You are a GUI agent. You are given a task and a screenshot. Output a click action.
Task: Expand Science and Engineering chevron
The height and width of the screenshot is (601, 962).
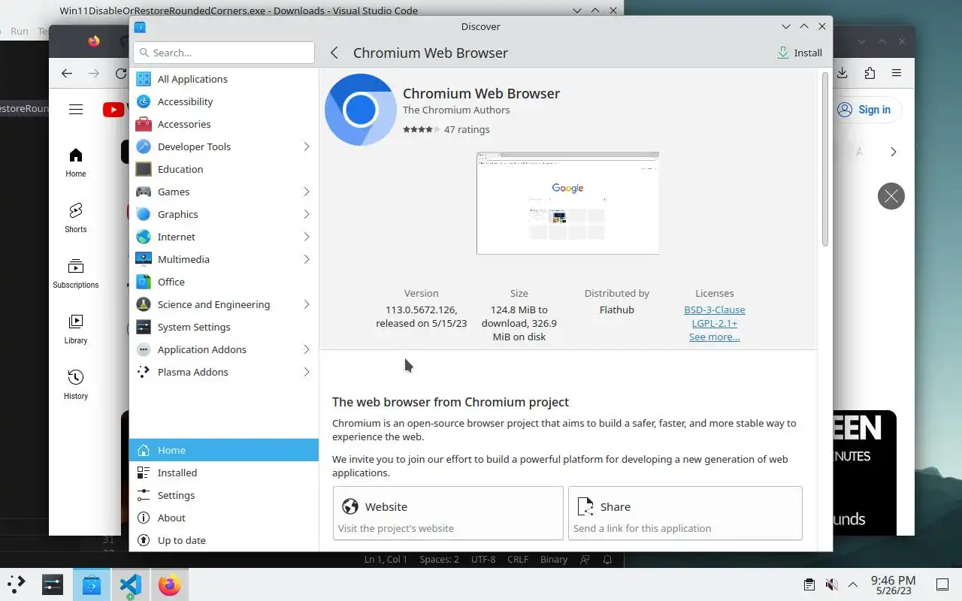pos(307,304)
